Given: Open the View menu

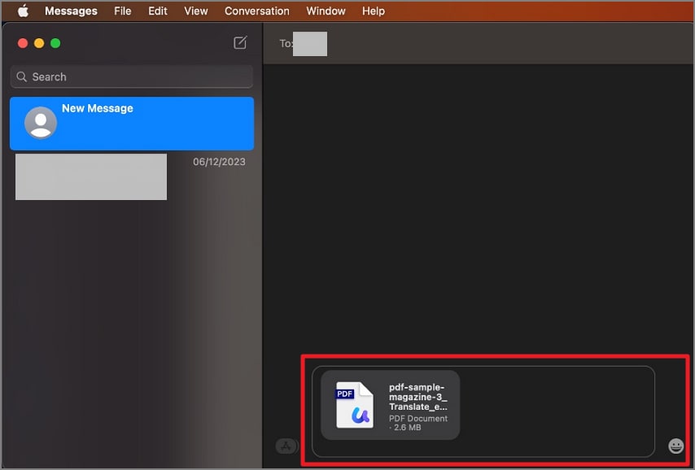Looking at the screenshot, I should (x=196, y=11).
